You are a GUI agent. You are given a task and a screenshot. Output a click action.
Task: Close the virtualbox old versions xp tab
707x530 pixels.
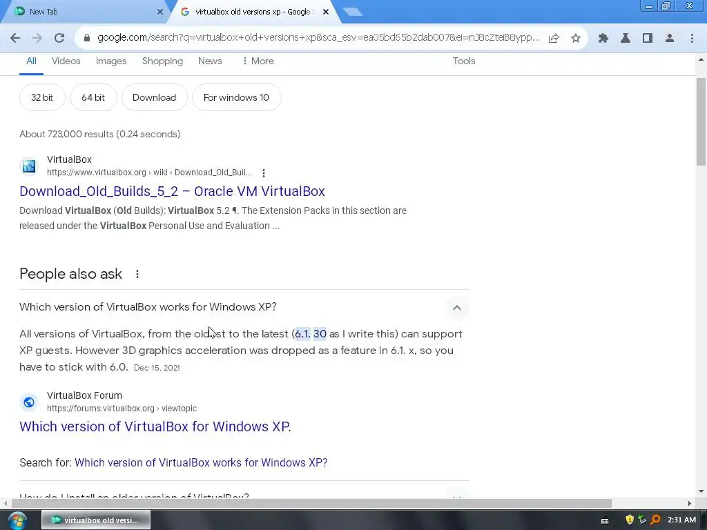pos(326,12)
